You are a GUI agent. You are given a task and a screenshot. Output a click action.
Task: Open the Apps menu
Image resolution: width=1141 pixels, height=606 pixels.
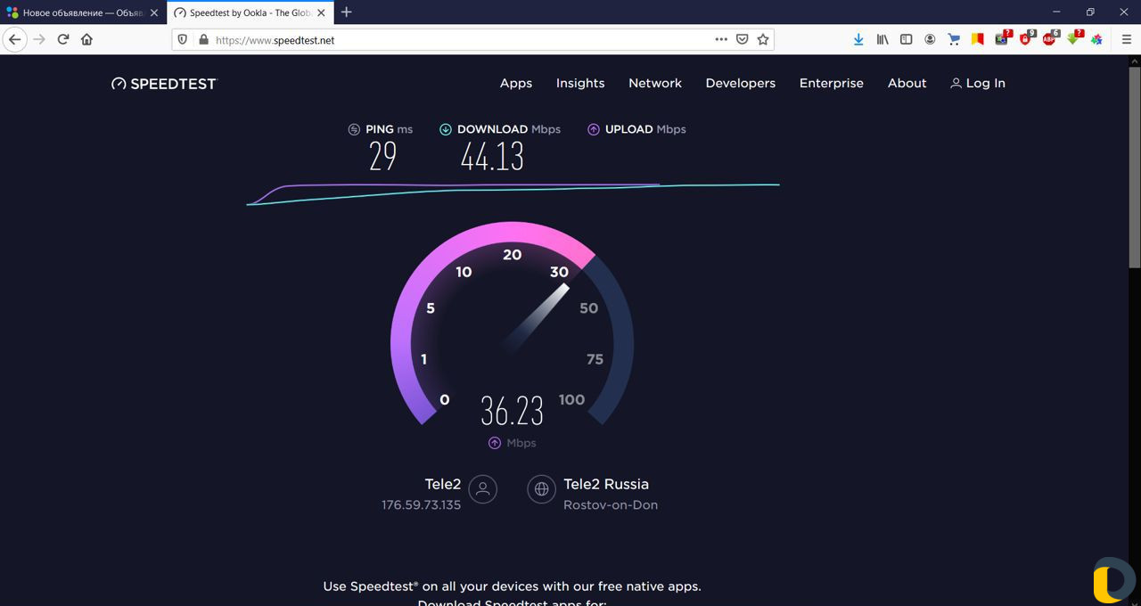pyautogui.click(x=516, y=83)
